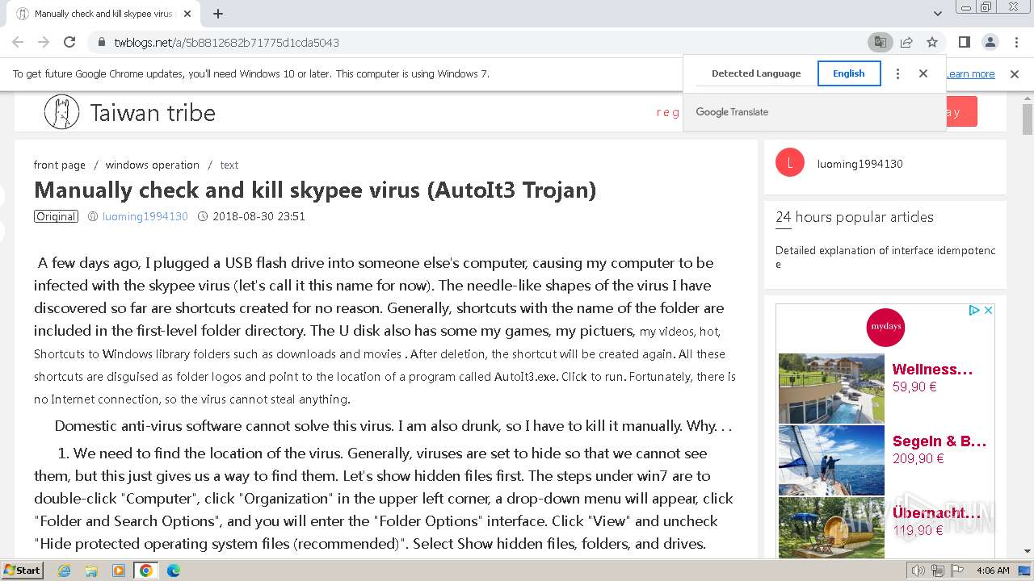Open sidebar author name luoming1994130

[860, 164]
